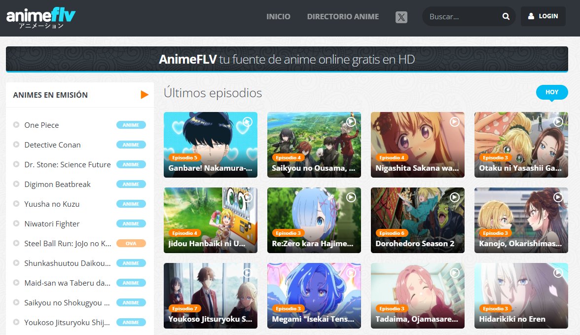Click Episodio 4 badge on Nigashita Sakana
580x335 pixels.
pyautogui.click(x=392, y=157)
